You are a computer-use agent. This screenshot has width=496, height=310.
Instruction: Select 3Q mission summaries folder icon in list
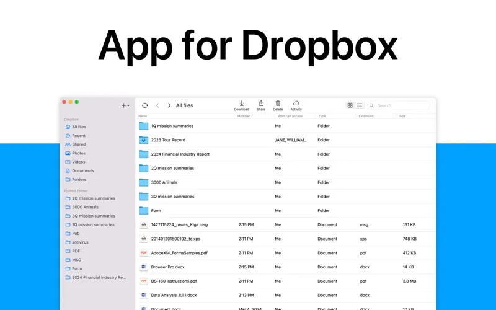pyautogui.click(x=144, y=197)
